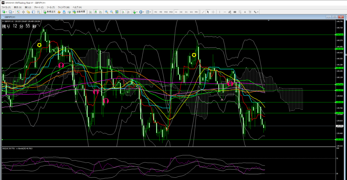This screenshot has height=180, width=347.
Task: Select the H1 timeframe button
Action: point(176,12)
